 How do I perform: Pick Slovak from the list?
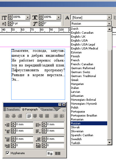pos(89,127)
